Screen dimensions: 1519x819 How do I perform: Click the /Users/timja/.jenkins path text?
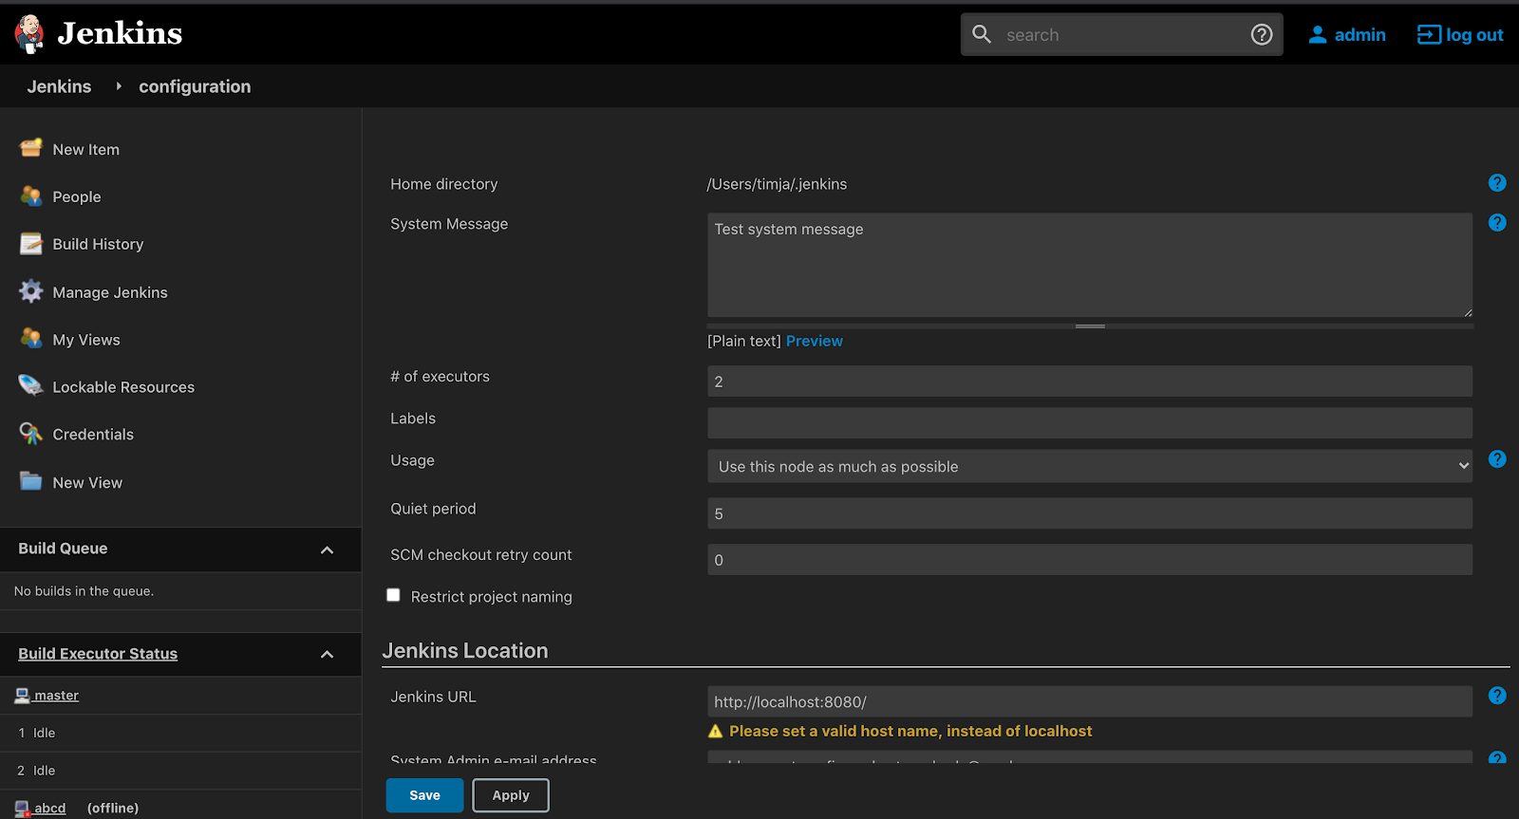point(777,184)
